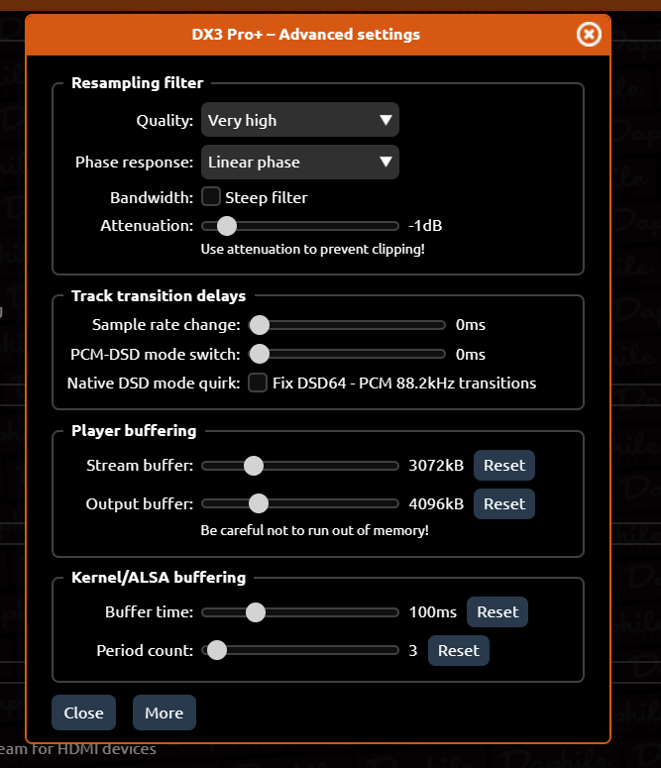Reset the Period count value

coord(459,650)
